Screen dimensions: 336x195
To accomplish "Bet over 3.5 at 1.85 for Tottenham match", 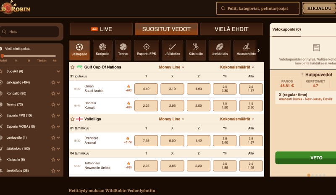I will pyautogui.click(x=225, y=166).
